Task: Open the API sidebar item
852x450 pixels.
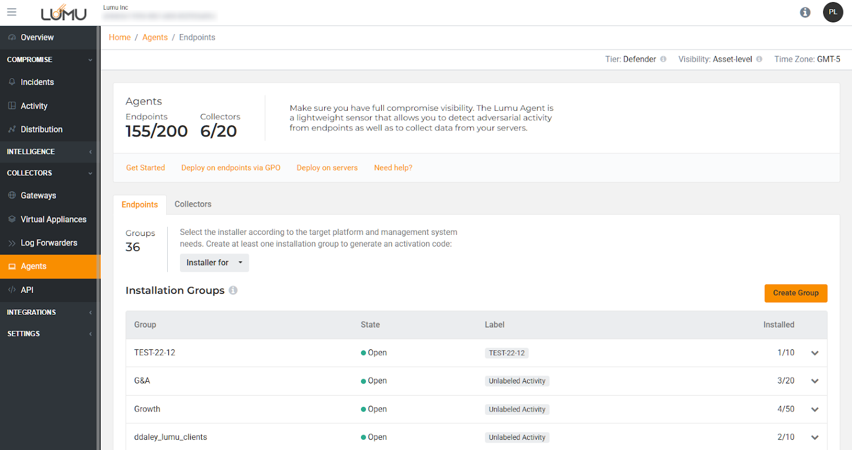Action: (x=27, y=290)
